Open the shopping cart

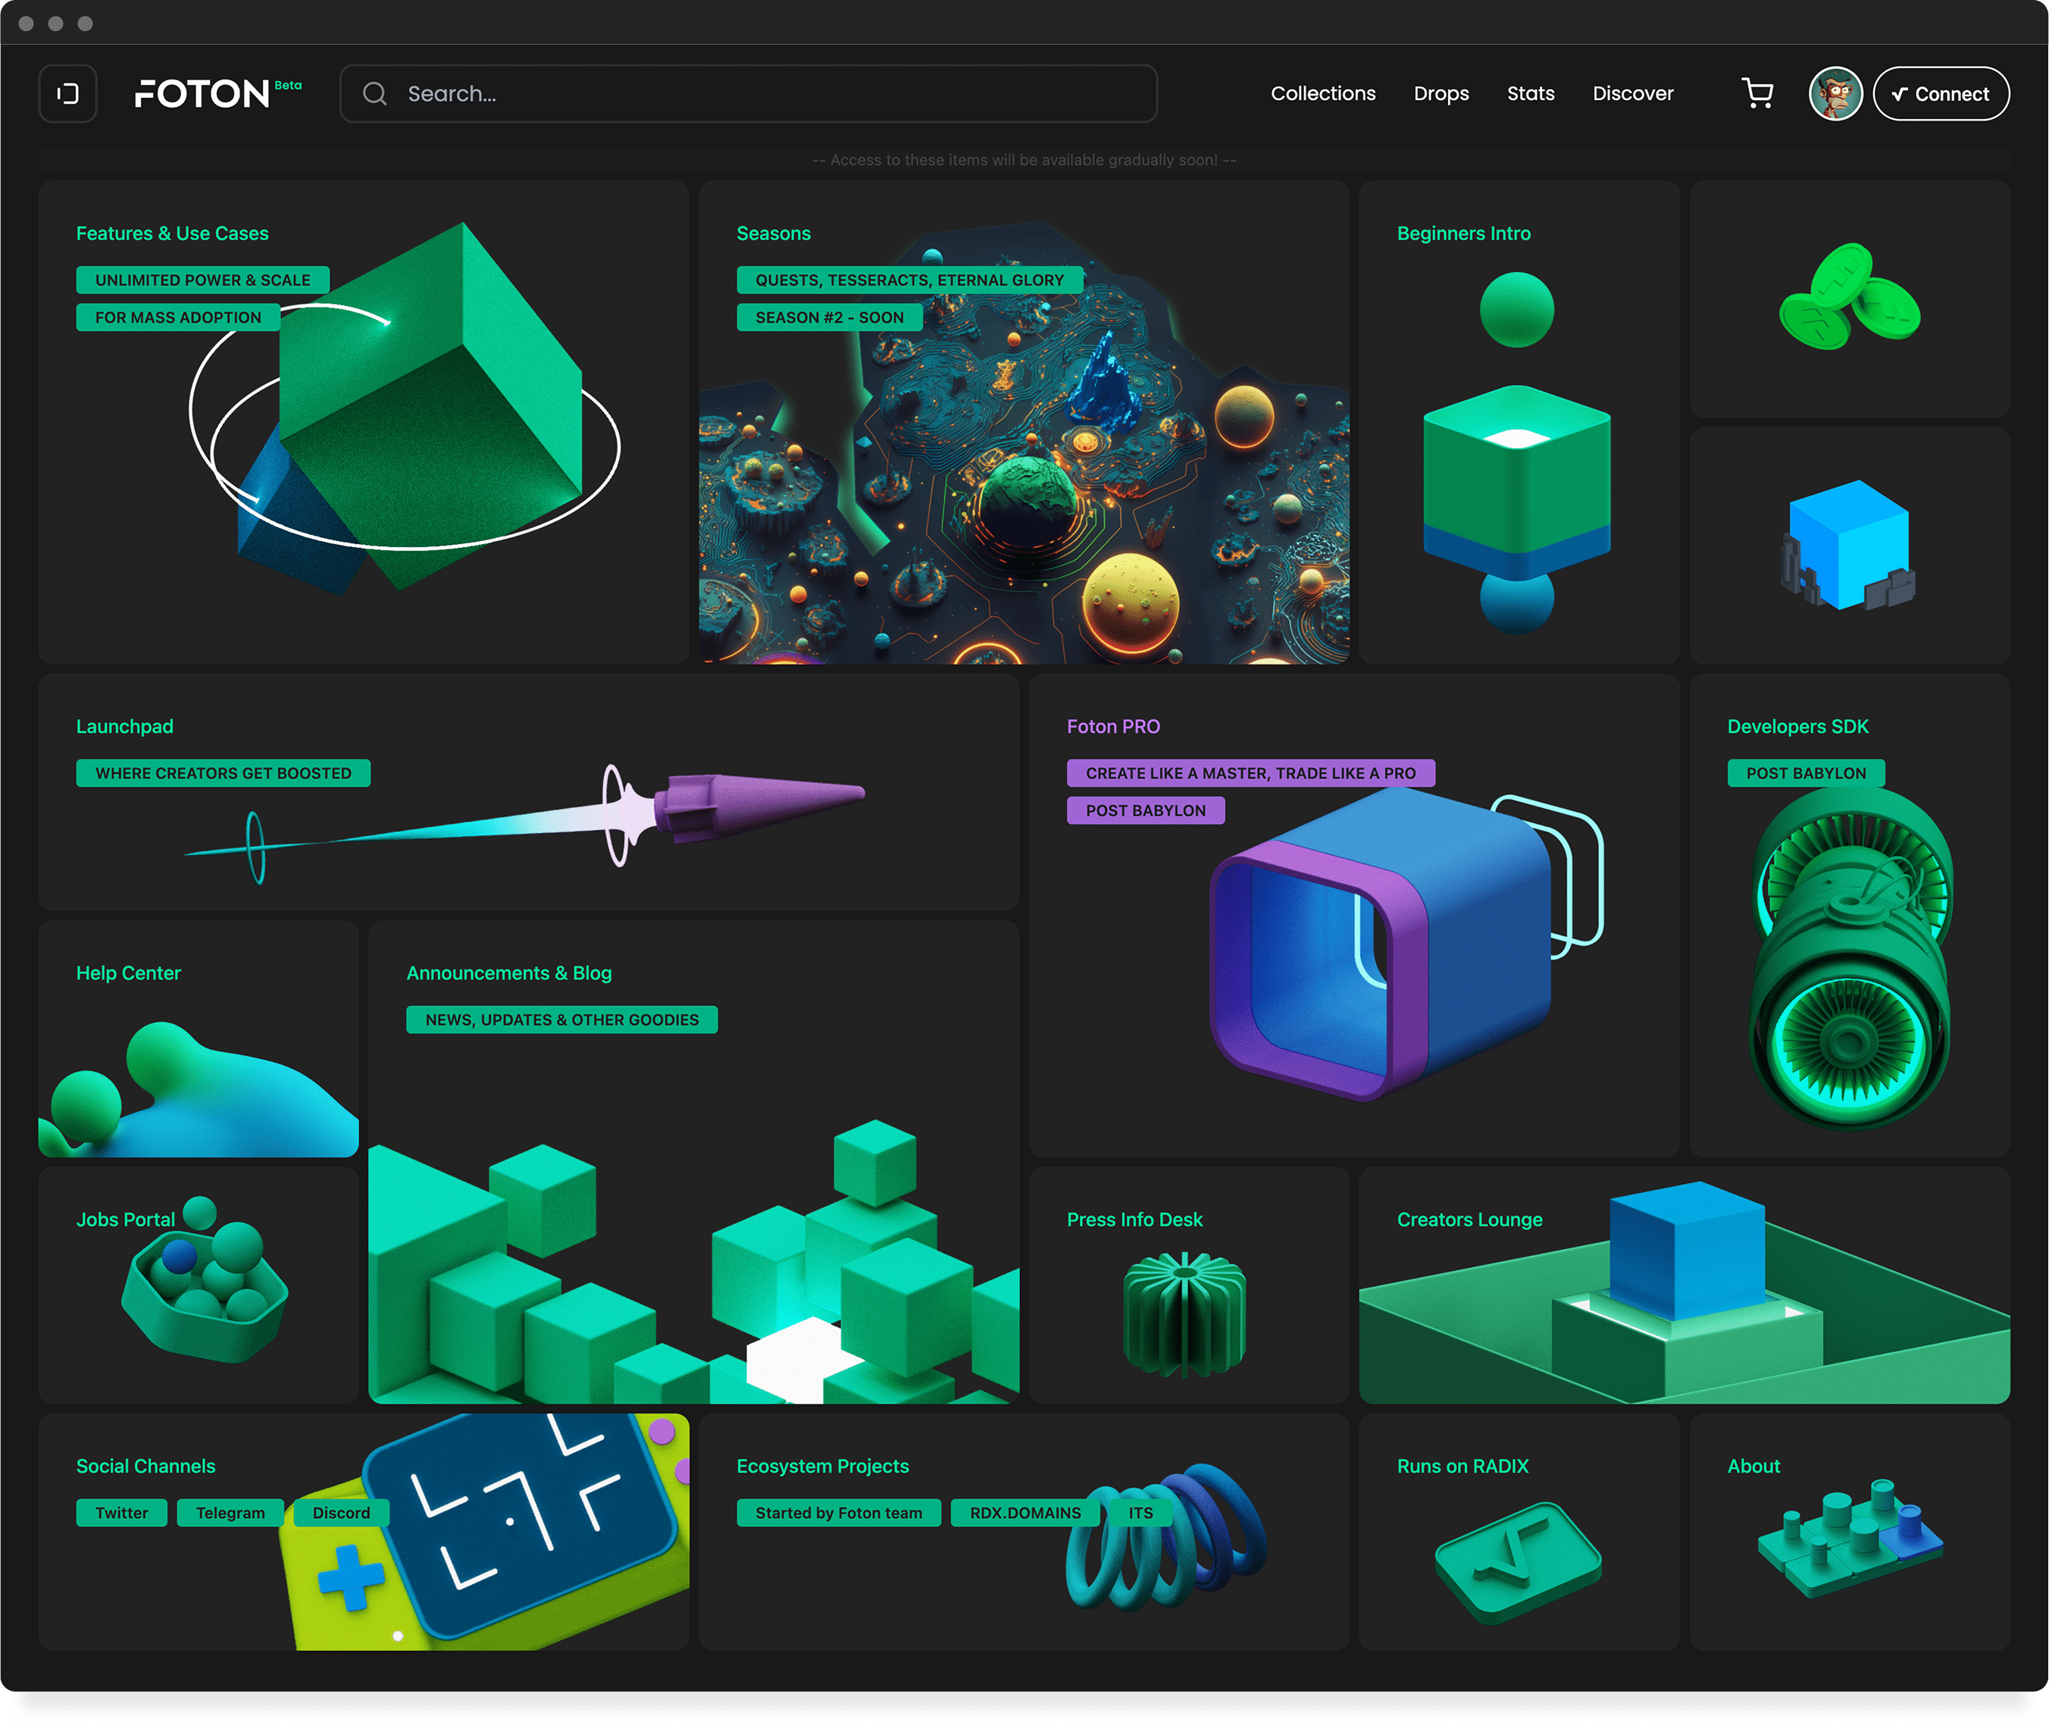pos(1758,94)
